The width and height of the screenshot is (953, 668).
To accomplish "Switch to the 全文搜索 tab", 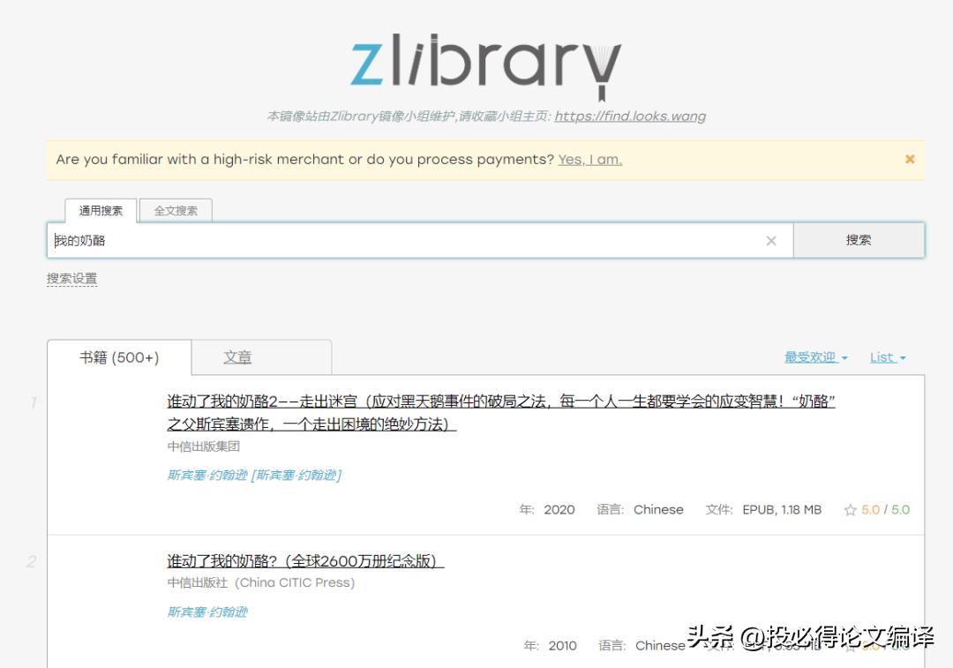I will pyautogui.click(x=176, y=210).
